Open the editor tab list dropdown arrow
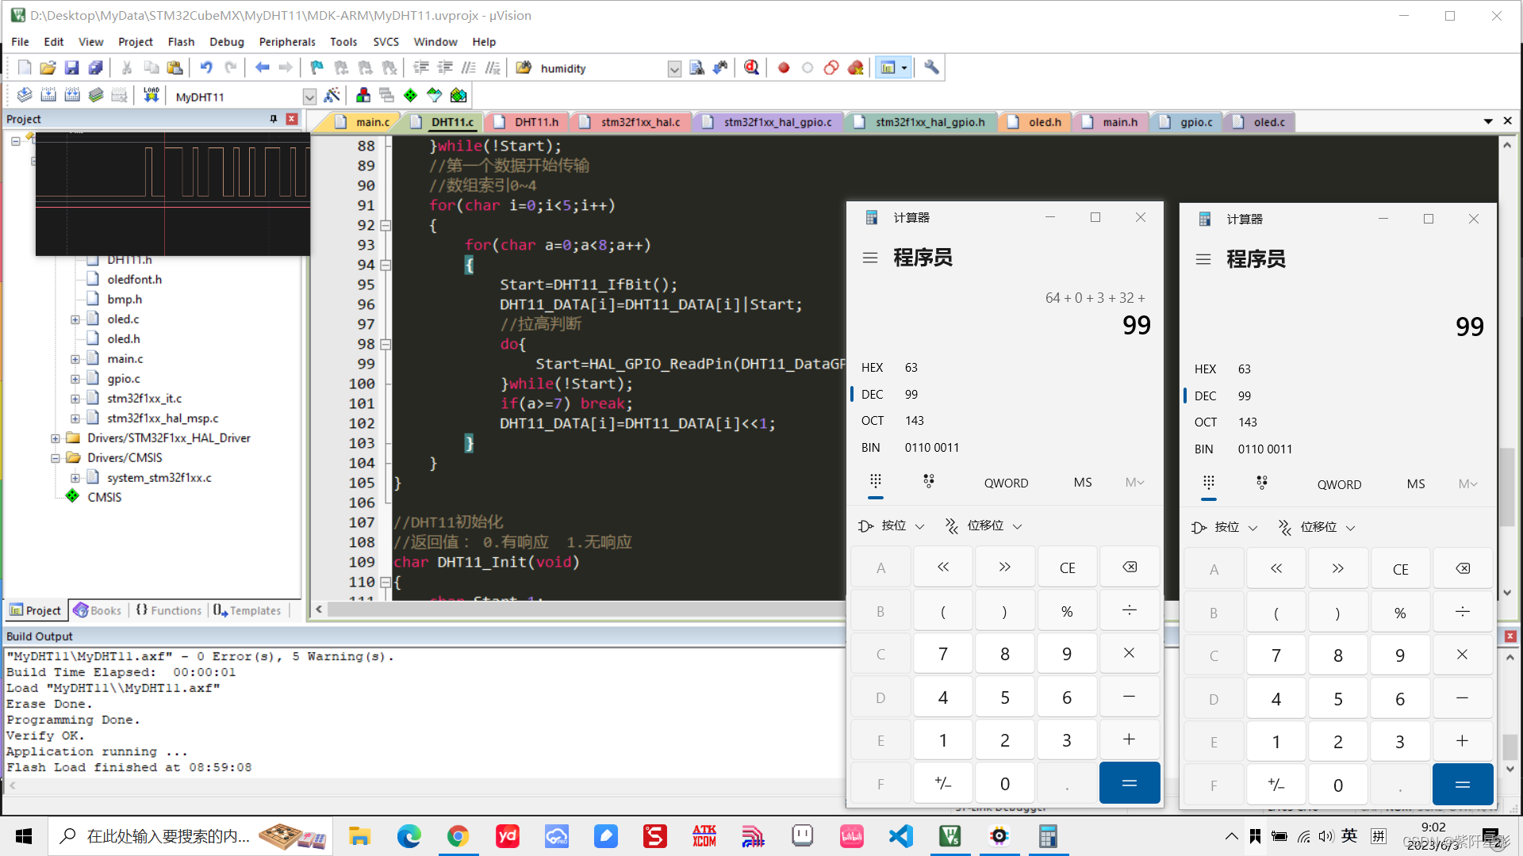 1488,121
